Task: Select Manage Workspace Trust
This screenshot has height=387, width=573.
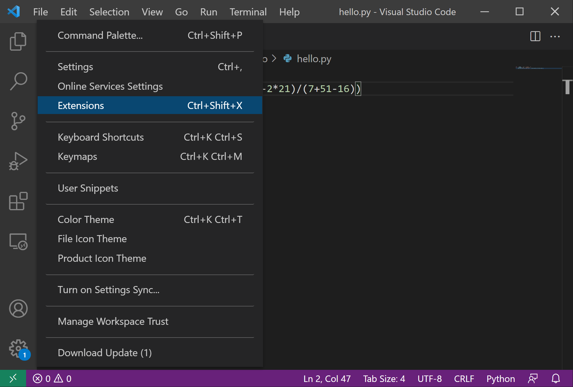Action: (150, 321)
